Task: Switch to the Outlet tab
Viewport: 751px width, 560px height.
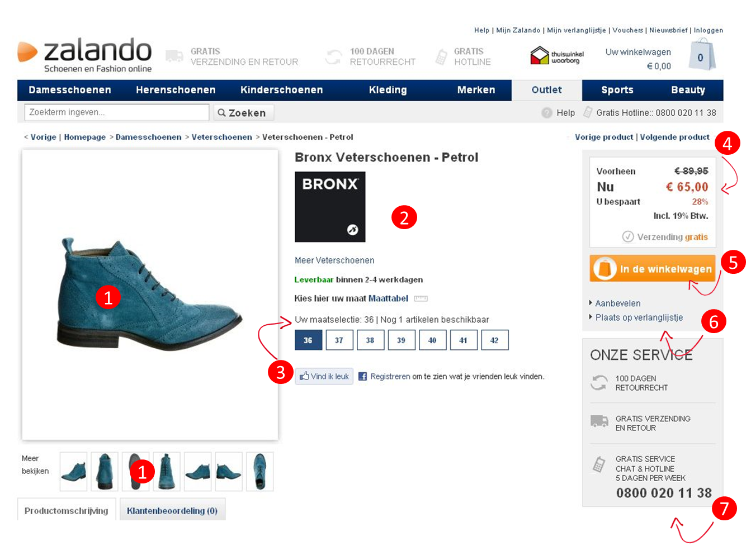Action: point(547,90)
